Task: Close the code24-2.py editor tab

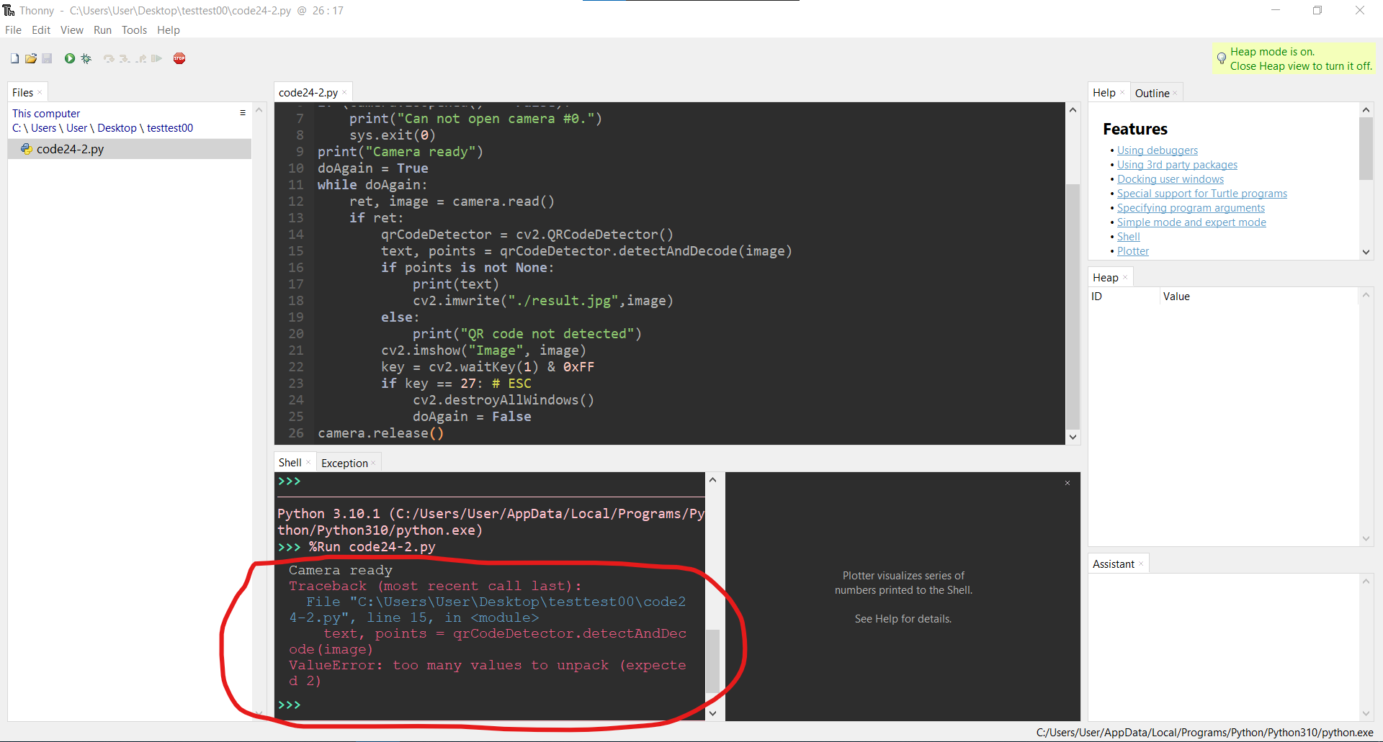Action: coord(344,93)
